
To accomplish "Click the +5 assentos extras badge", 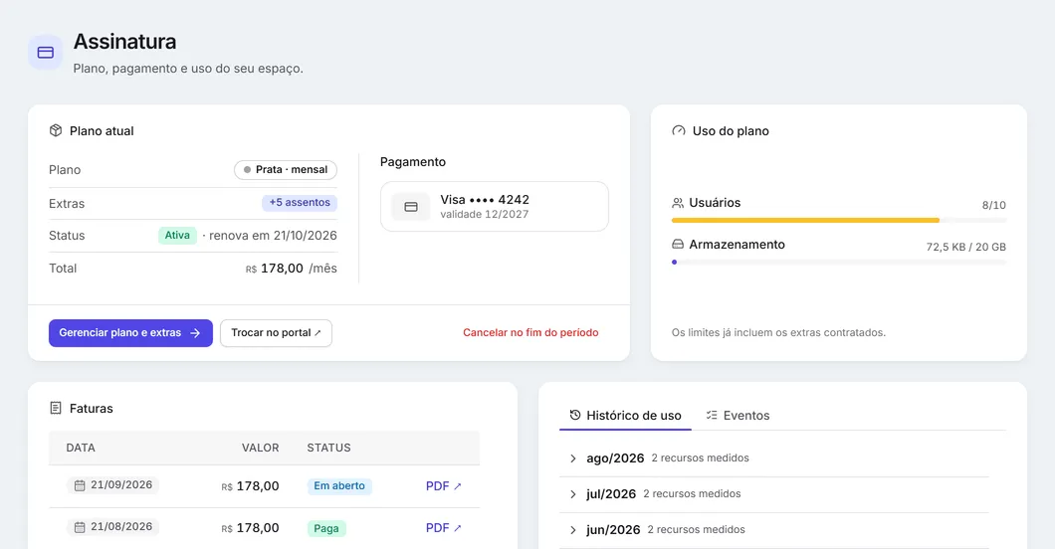I will pos(300,202).
